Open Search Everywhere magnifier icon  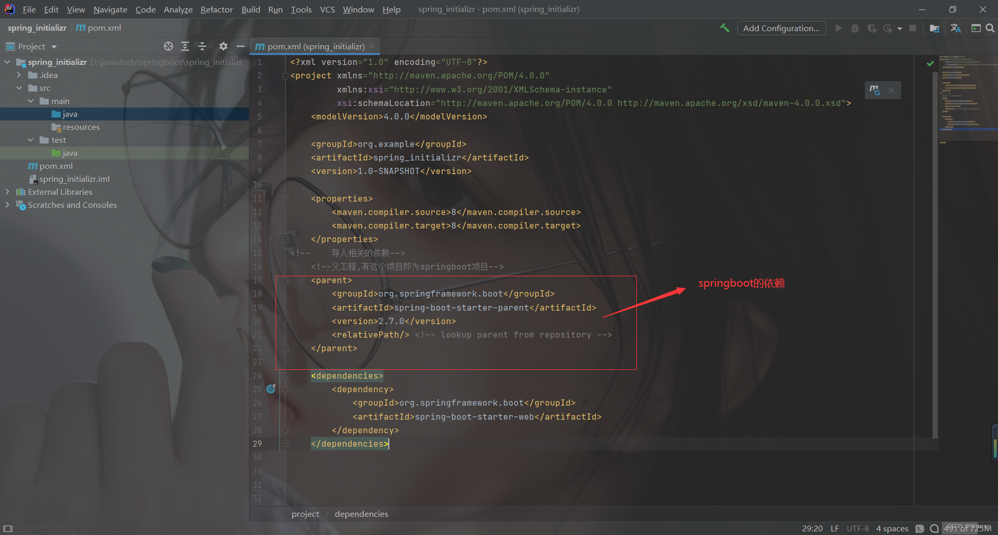click(x=990, y=28)
